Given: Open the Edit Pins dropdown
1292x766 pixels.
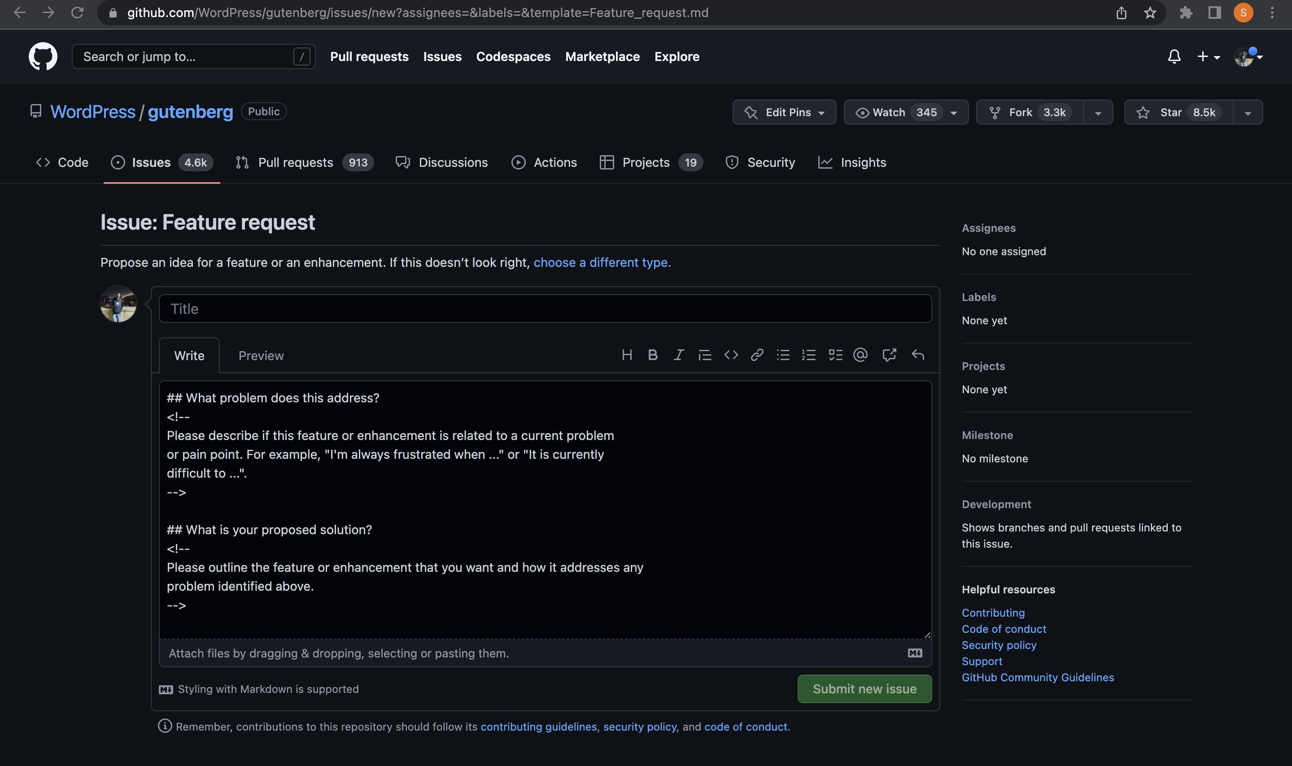Looking at the screenshot, I should click(x=784, y=112).
